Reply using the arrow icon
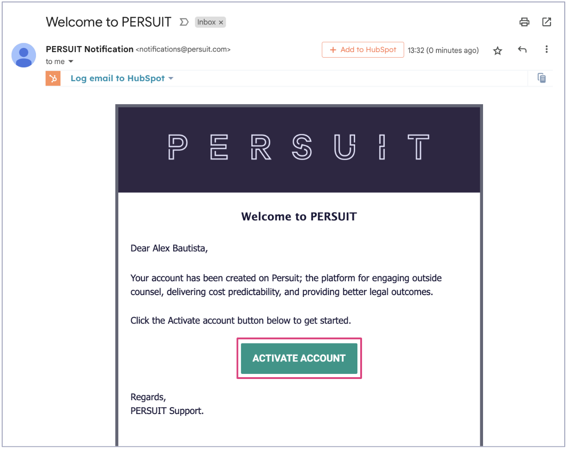This screenshot has width=568, height=450. tap(522, 50)
